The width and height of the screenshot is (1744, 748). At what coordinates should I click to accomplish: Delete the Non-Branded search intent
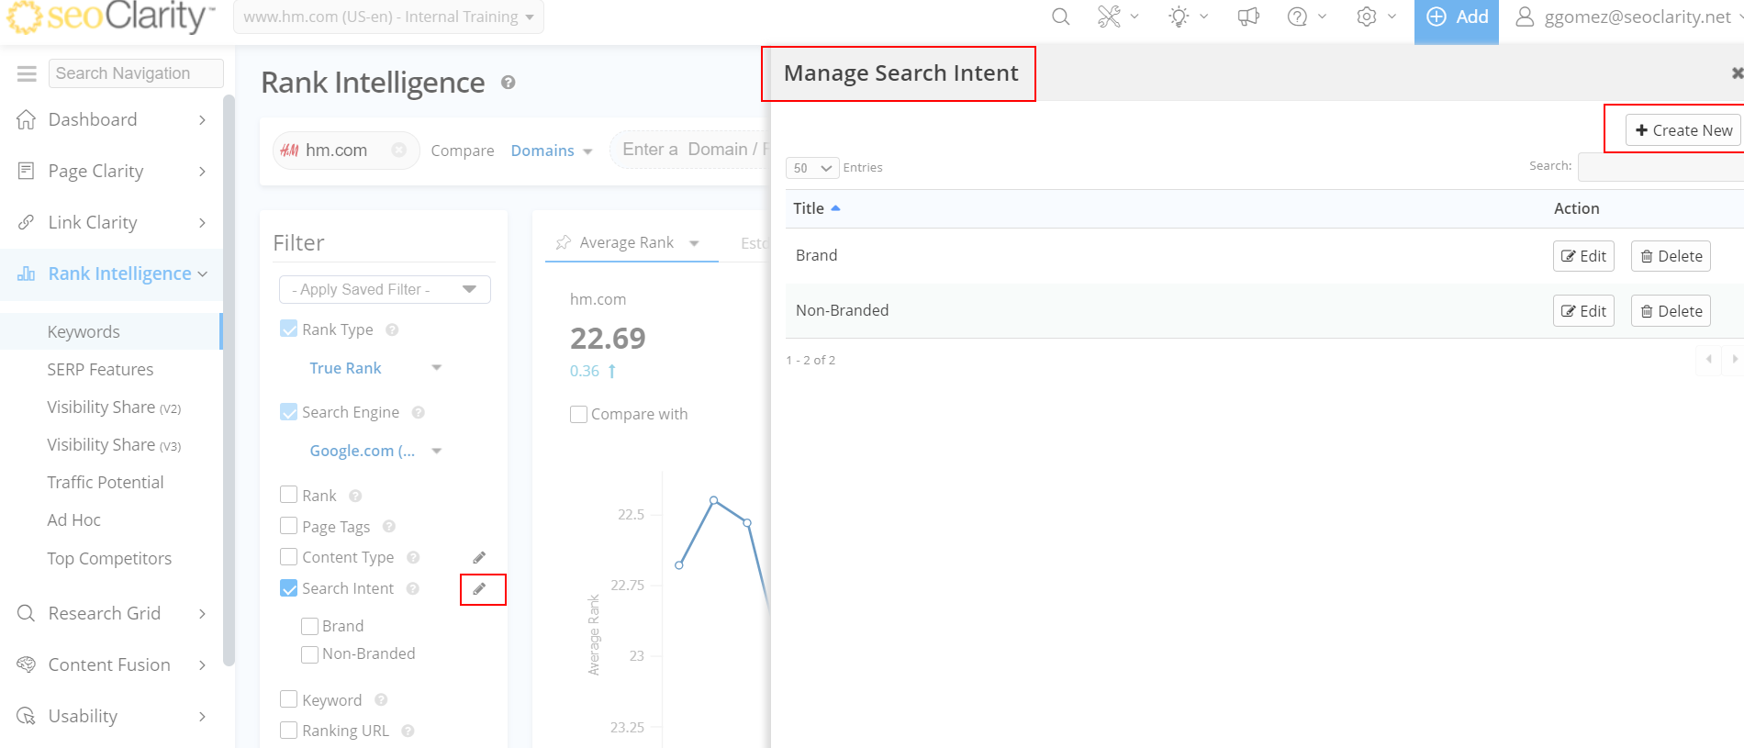1671,311
